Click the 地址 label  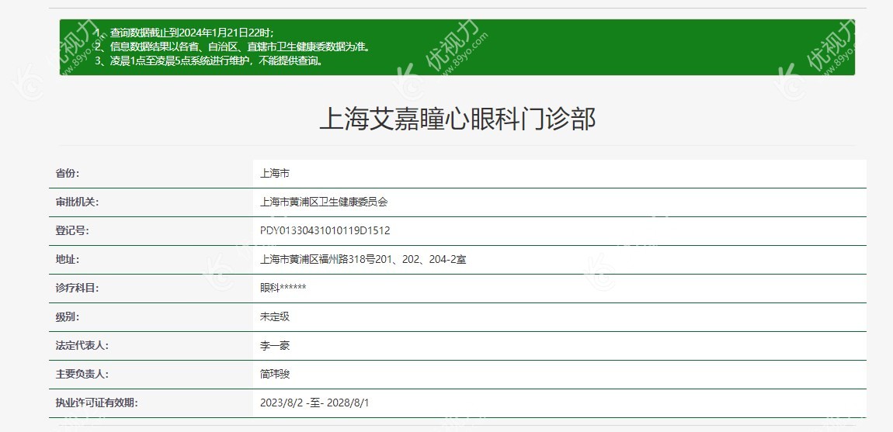tap(68, 260)
